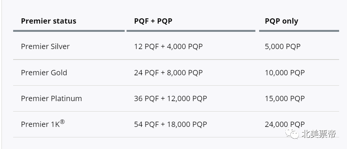Select the PQP only column header
Screen dimensions: 347x149
coord(282,21)
